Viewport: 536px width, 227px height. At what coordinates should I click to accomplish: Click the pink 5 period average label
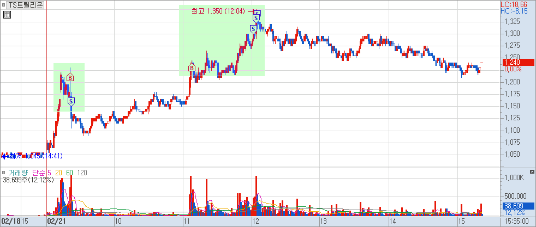49,173
